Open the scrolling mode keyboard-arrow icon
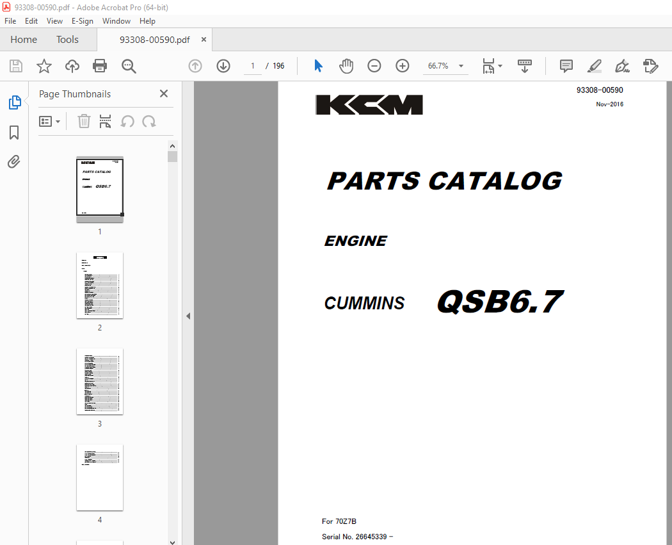Viewport: 672px width, 545px height. [525, 66]
